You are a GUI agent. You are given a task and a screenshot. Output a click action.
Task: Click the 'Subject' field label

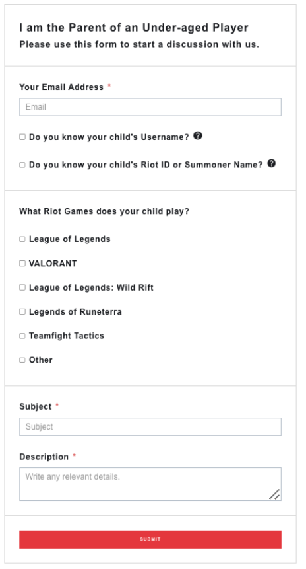(36, 406)
